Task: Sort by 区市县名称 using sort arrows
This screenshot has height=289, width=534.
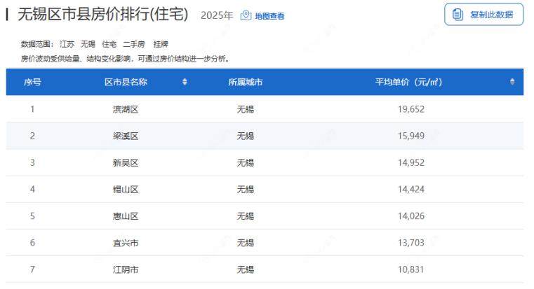Action: click(x=185, y=81)
